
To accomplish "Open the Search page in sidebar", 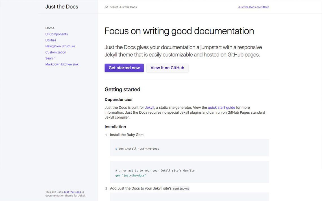I will tap(50, 58).
